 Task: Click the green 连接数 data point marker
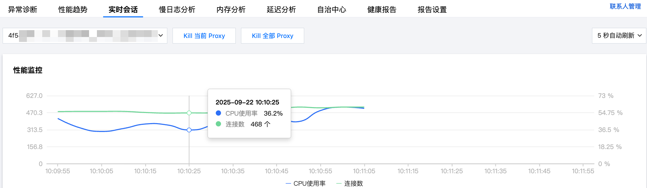click(x=189, y=113)
